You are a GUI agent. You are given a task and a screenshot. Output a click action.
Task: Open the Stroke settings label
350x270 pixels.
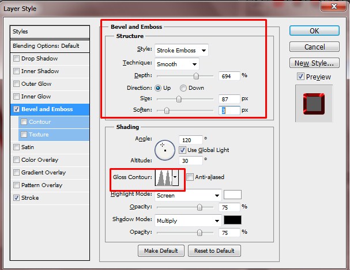30,198
